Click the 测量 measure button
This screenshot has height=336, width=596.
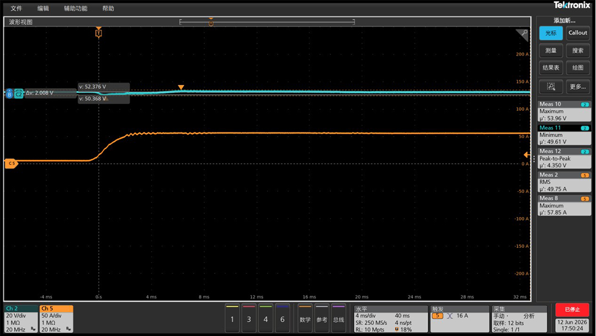click(551, 51)
